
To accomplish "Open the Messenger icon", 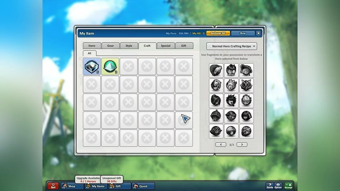I will 288,186.
